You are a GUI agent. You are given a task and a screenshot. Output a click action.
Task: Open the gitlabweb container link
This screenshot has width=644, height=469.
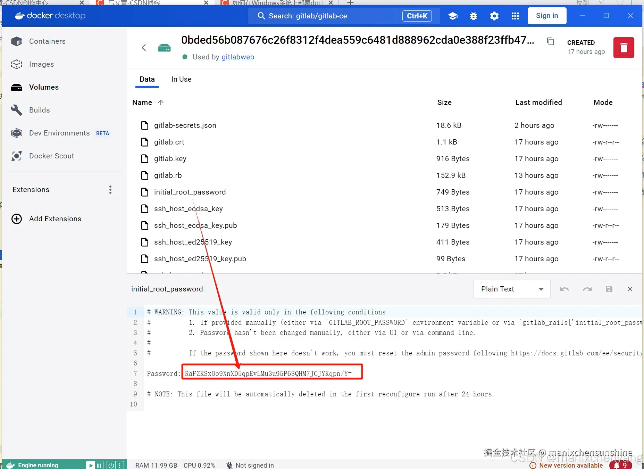click(238, 57)
